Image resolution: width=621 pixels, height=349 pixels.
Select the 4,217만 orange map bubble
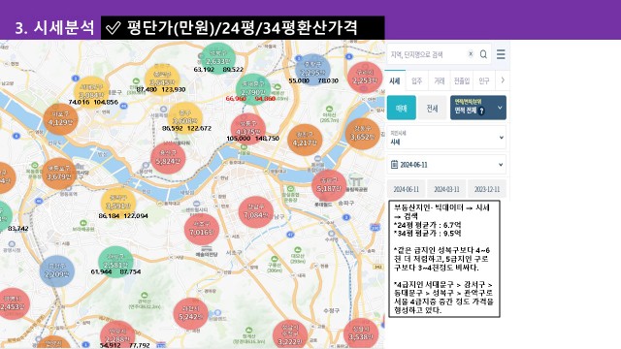(305, 140)
